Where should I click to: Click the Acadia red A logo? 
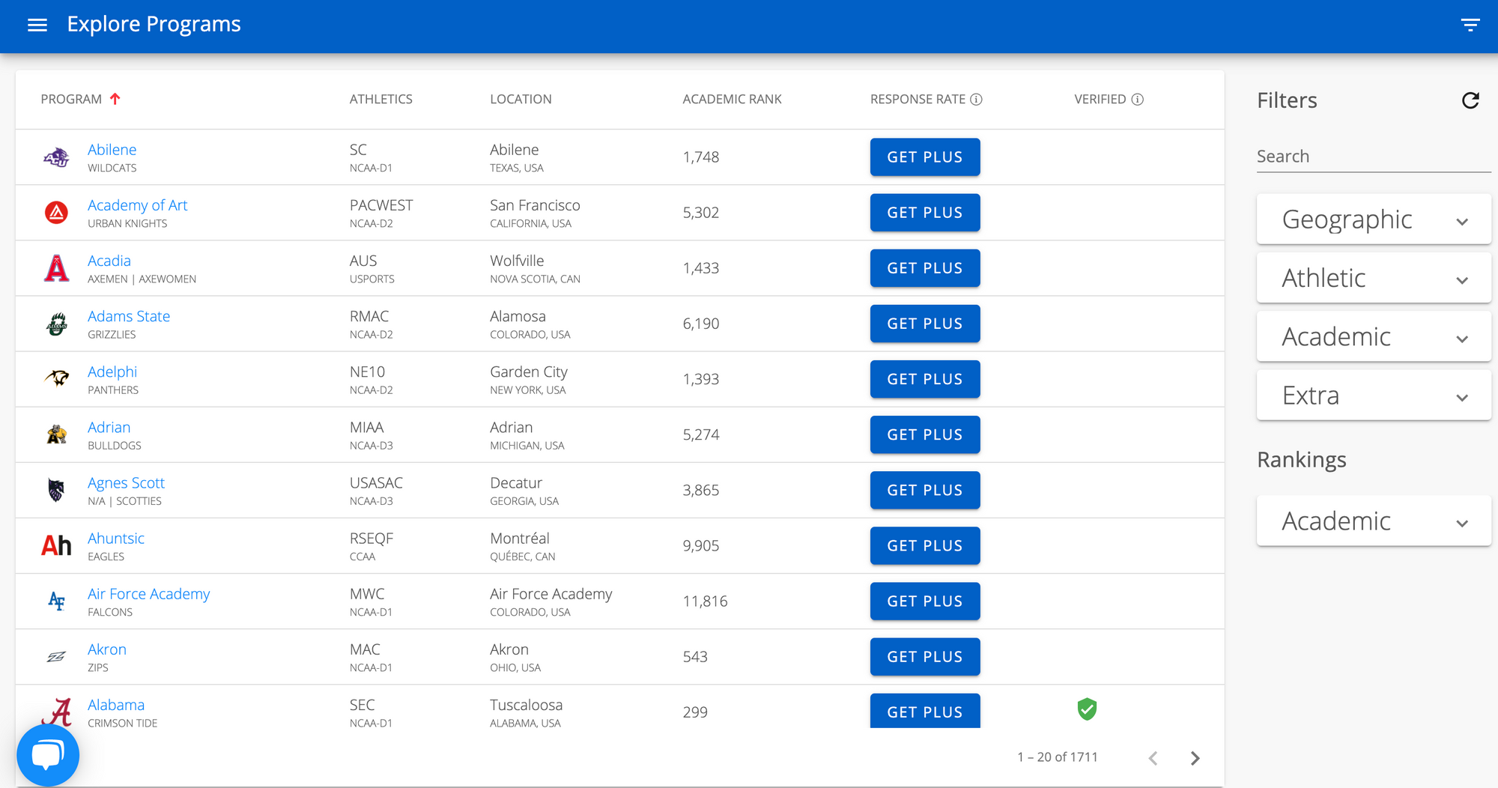tap(56, 268)
